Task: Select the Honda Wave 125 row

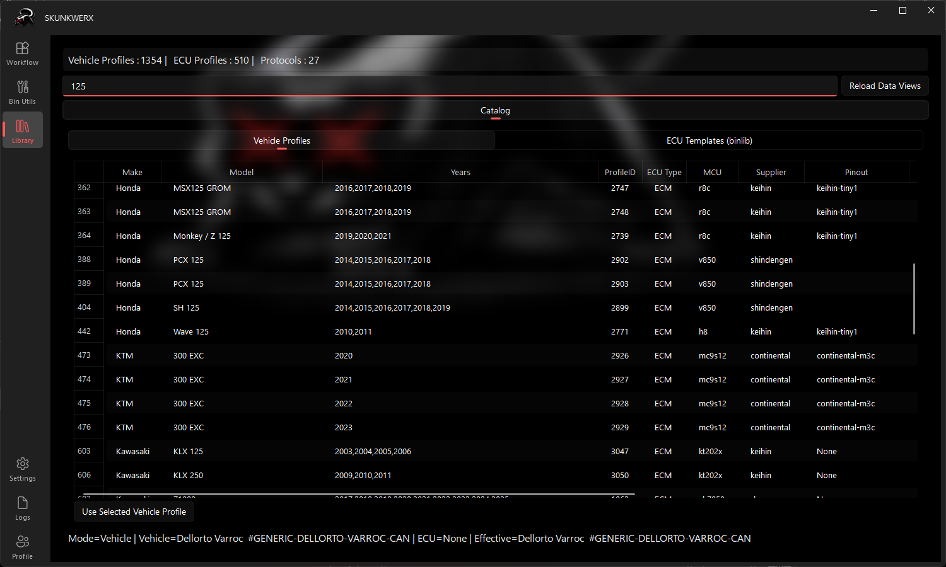Action: [496, 332]
